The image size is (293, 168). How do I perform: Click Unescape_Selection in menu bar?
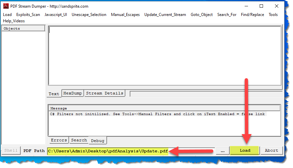[89, 15]
